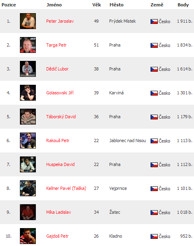Click the Huspeka David name
This screenshot has height=246, width=194.
point(61,164)
